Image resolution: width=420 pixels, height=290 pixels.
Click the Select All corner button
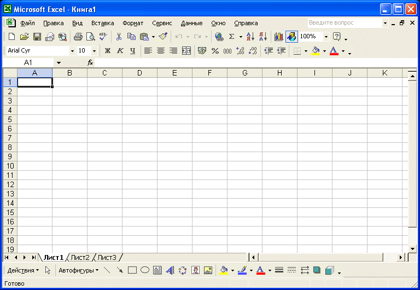click(10, 73)
